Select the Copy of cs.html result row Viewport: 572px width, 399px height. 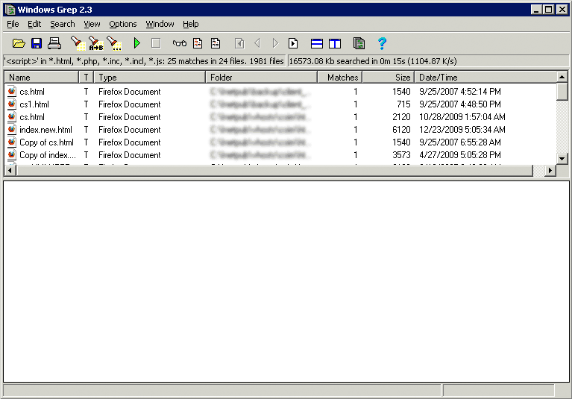(281, 142)
